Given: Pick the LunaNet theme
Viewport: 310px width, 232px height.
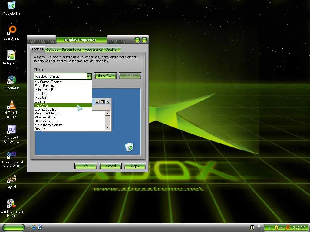Looking at the screenshot, I should (x=63, y=94).
